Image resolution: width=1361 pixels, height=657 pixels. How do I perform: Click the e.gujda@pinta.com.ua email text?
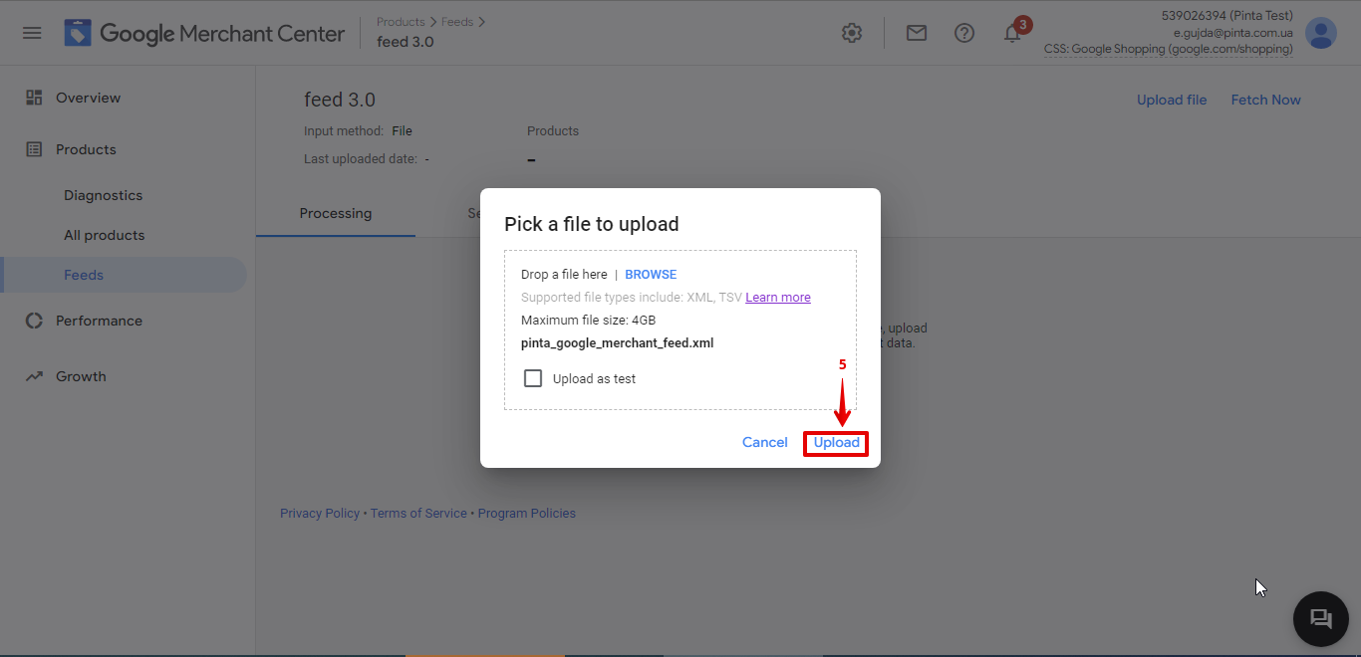click(x=1233, y=33)
